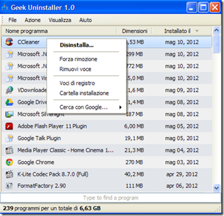
Task: Click the apr 06, 2012 date
Action: [182, 186]
